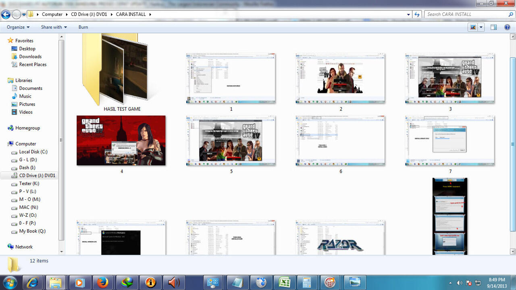Open the 'P - V (L:)' drive
Viewport: 516px width, 290px height.
click(x=24, y=191)
